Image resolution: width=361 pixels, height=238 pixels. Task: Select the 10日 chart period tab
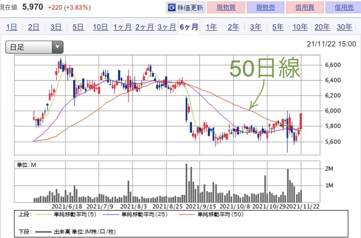(101, 27)
